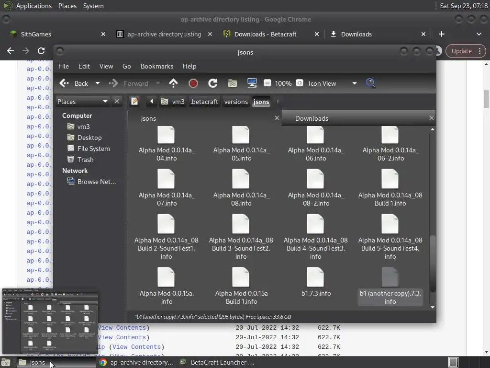Open the File menu

point(64,66)
